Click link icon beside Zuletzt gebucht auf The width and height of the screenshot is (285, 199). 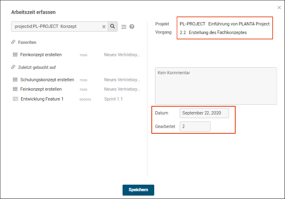click(13, 67)
